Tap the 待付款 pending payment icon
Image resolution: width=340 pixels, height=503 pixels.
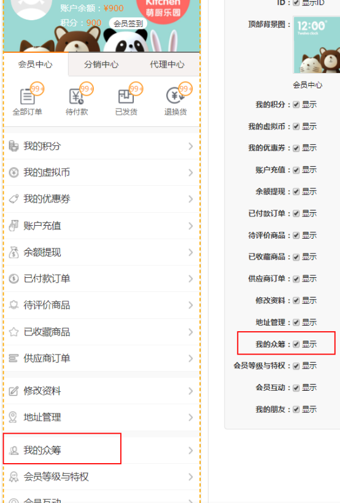click(x=77, y=96)
